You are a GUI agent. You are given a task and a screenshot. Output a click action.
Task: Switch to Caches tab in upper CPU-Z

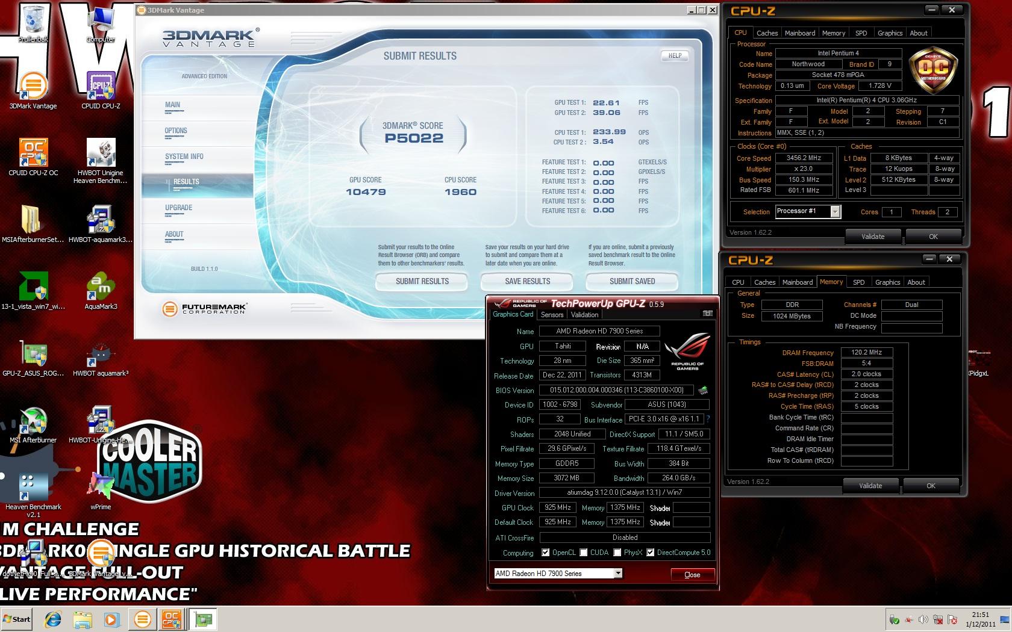click(x=767, y=33)
